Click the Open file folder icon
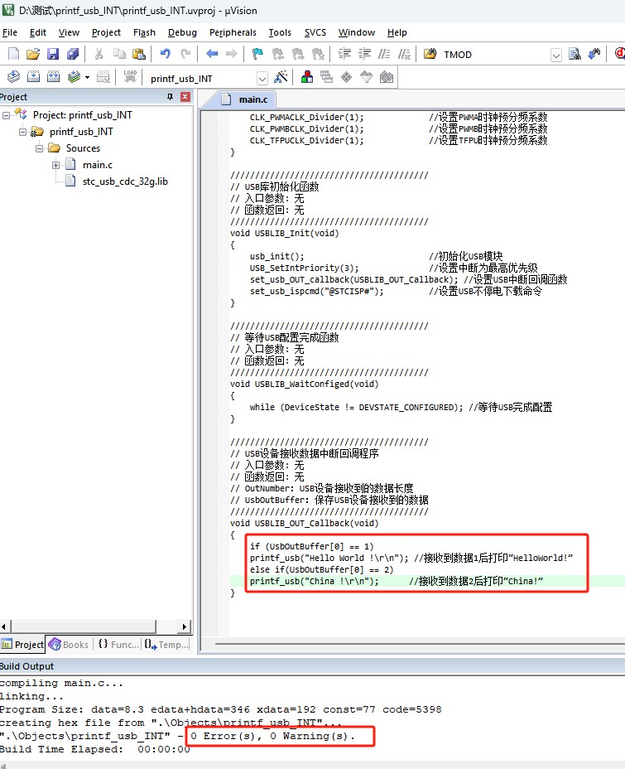The height and width of the screenshot is (769, 625). click(33, 54)
